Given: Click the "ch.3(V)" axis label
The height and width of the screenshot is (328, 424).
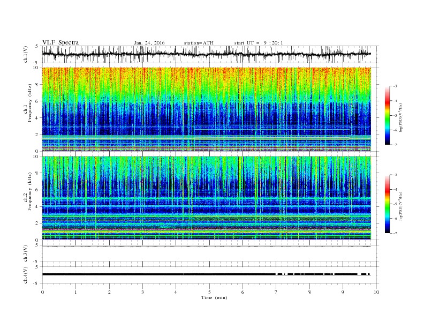Looking at the screenshot, I should pos(26,254).
